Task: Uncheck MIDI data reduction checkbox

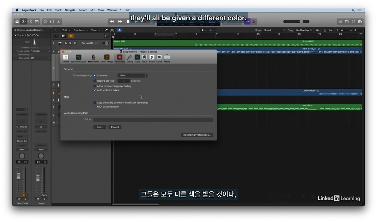Action: tap(95, 107)
